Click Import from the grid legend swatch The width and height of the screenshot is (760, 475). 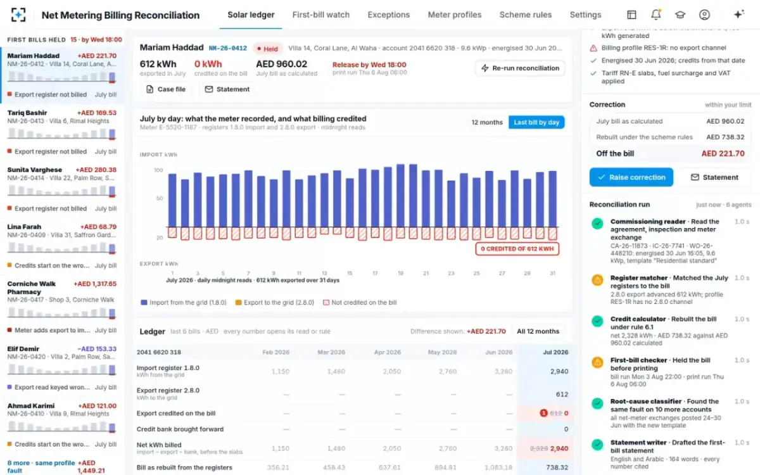pyautogui.click(x=144, y=303)
